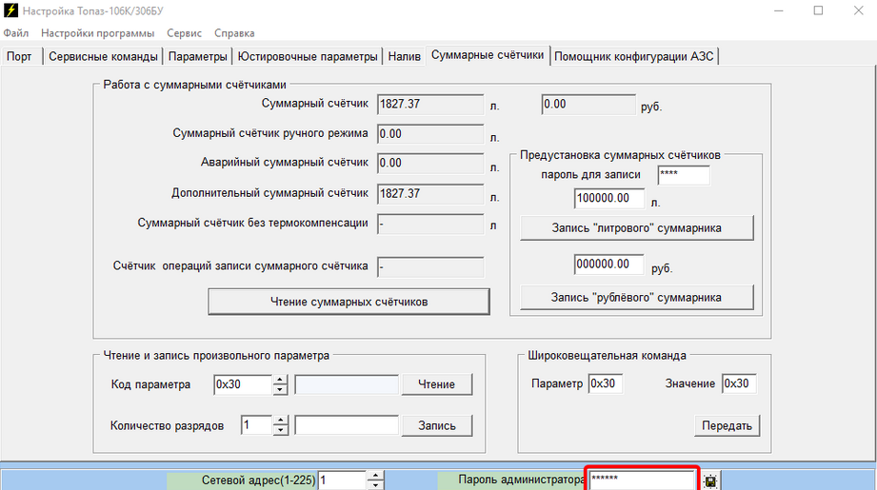Switch to the Порт tab
The image size is (877, 490).
coord(21,56)
